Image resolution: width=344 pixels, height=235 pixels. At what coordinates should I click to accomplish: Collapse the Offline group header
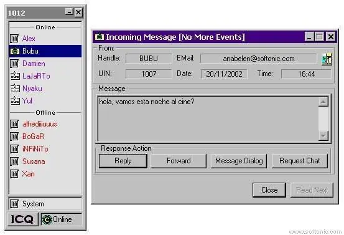click(45, 113)
